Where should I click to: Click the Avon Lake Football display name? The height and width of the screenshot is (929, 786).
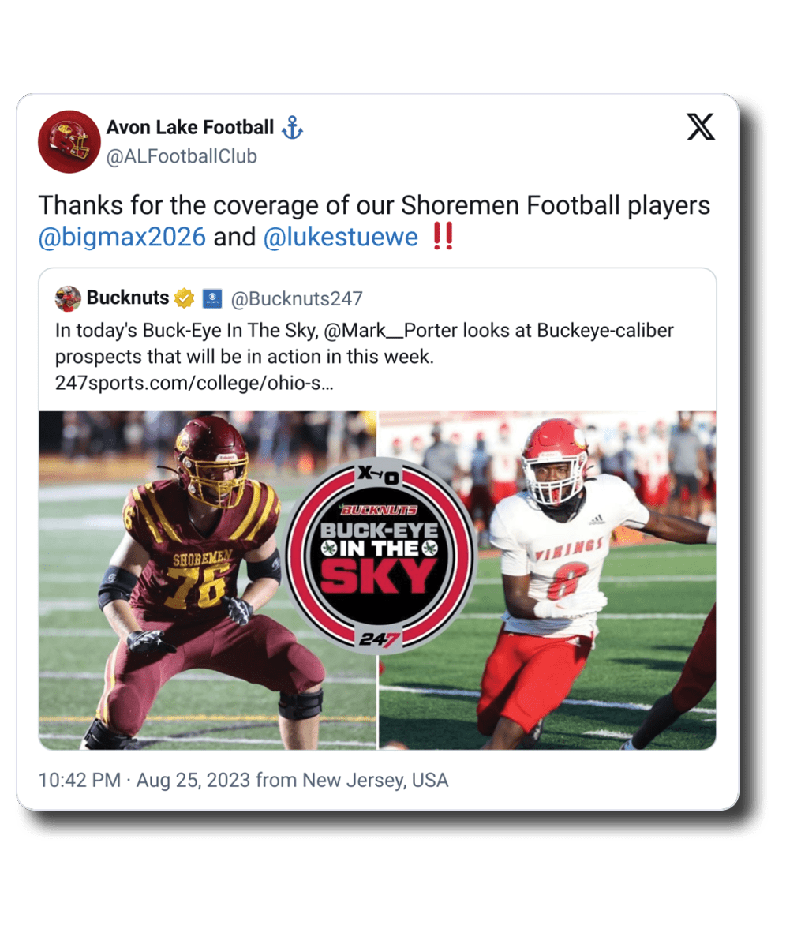tap(190, 127)
